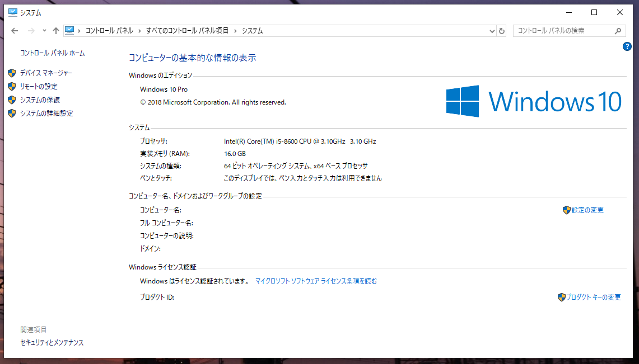Click shield icon next to 設定の変更
639x364 pixels.
click(566, 210)
